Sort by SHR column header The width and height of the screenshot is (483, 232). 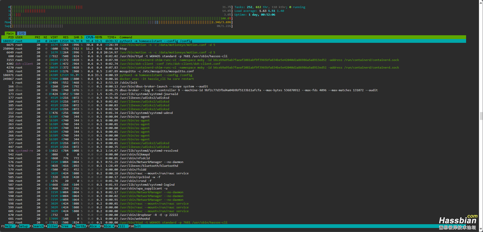click(x=77, y=37)
